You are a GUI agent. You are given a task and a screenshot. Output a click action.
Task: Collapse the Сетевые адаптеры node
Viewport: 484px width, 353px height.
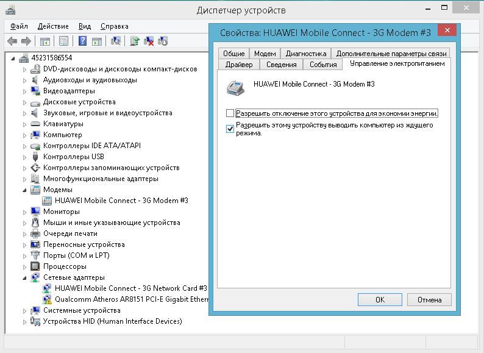25,277
